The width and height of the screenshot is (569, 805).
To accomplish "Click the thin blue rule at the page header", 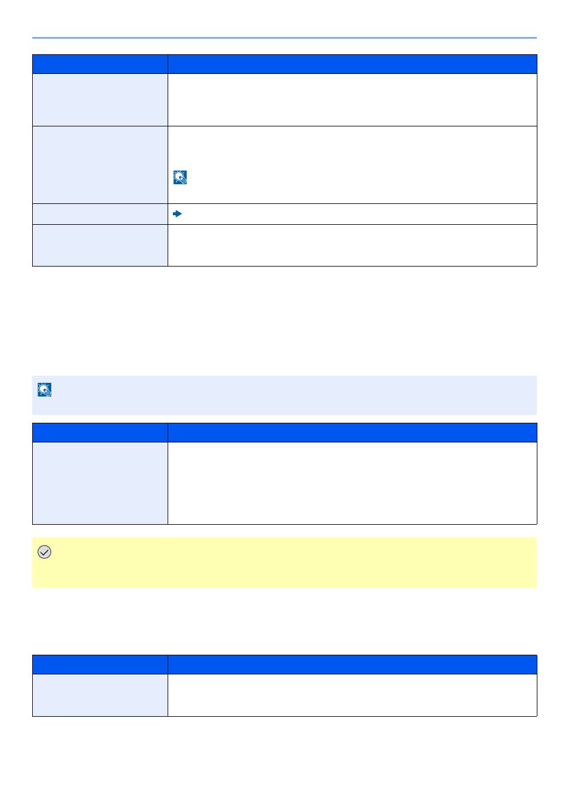I will [284, 38].
